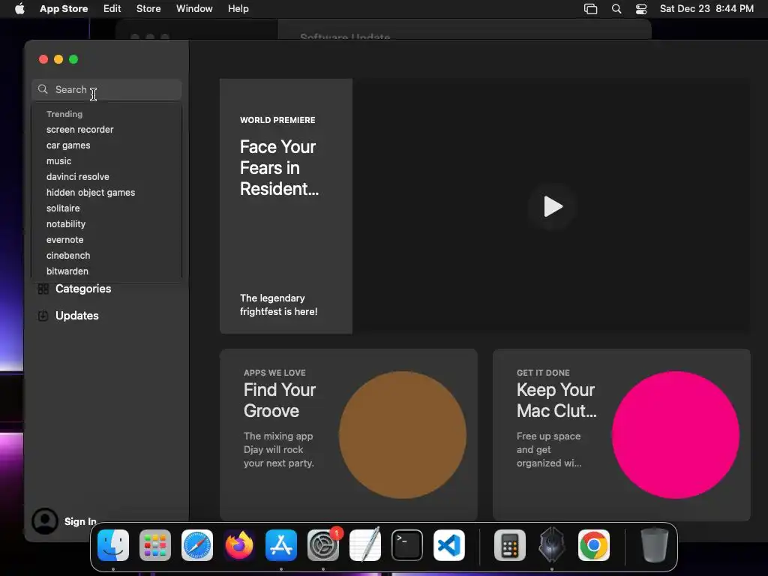Viewport: 768px width, 576px height.
Task: Click the Sign In label
Action: (80, 522)
